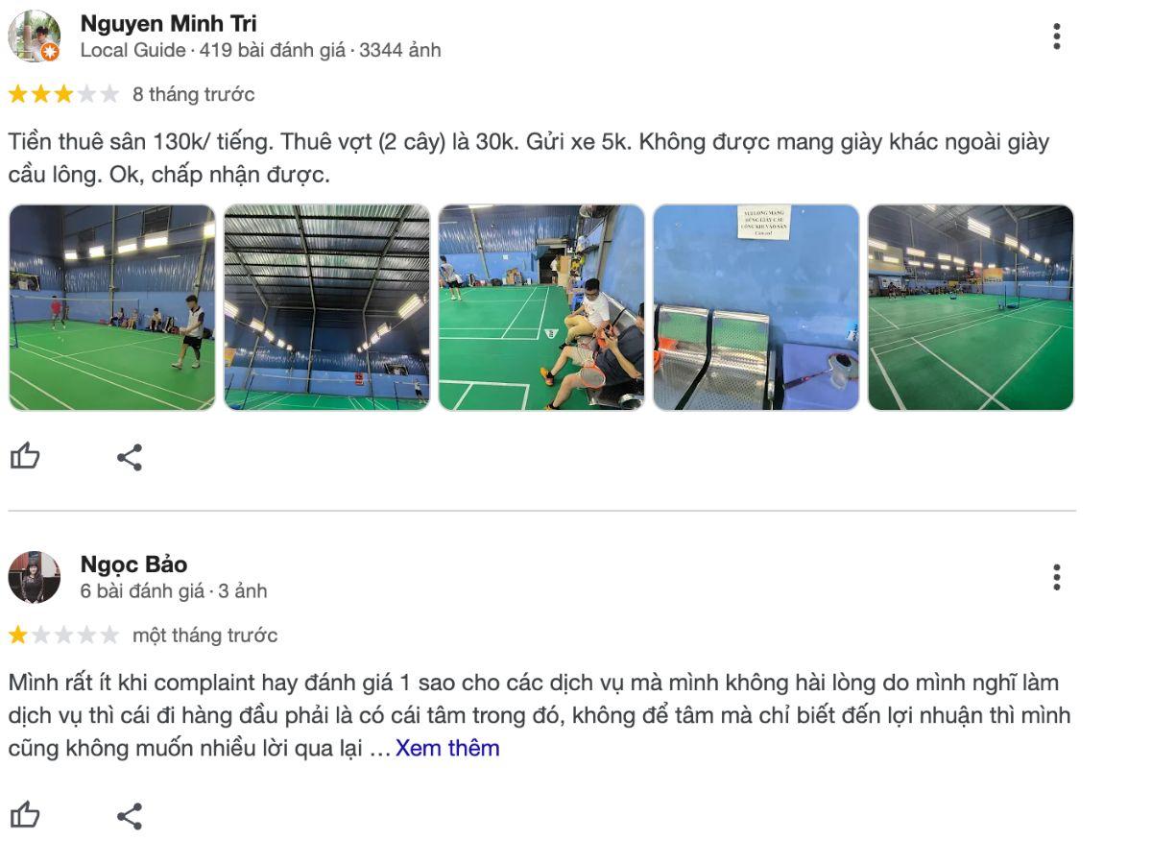Open Ngọc Bảo's profile name
The height and width of the screenshot is (864, 1152).
pos(133,564)
